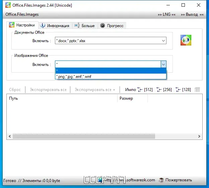
Task: Click the Пожертвовать donate link
Action: click(x=179, y=180)
